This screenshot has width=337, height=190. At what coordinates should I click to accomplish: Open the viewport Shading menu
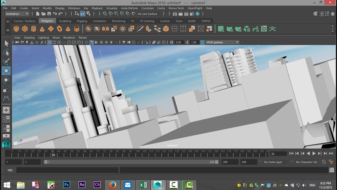29,38
